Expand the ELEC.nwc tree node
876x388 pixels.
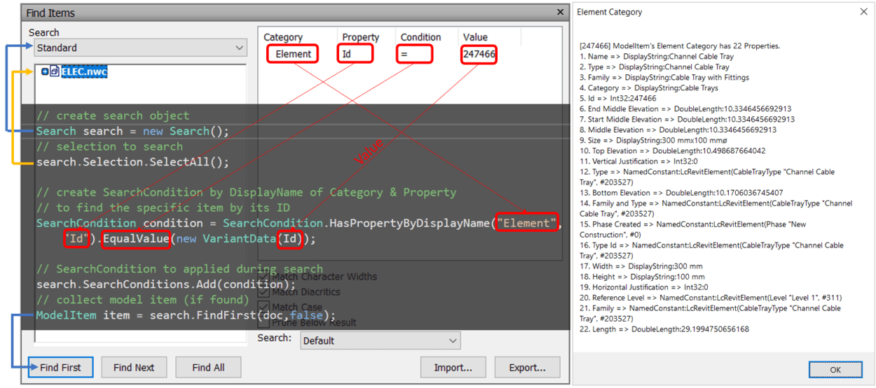point(45,72)
